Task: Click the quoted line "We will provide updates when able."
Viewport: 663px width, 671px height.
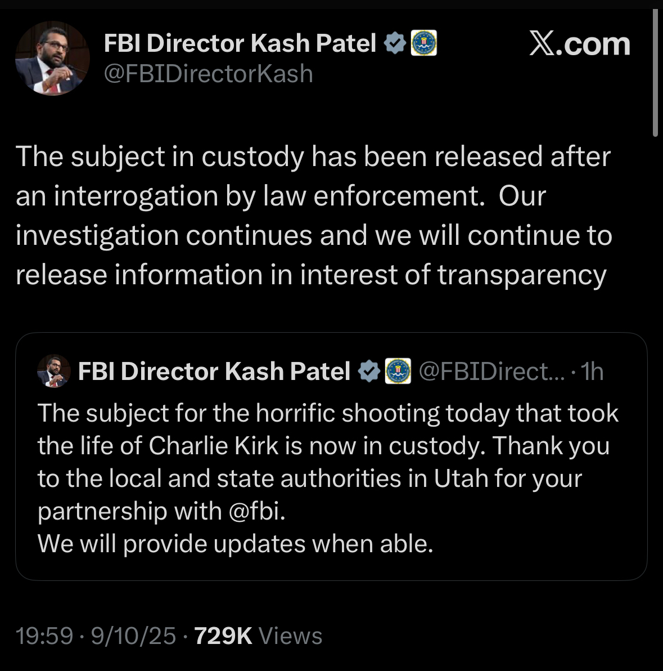Action: [235, 544]
